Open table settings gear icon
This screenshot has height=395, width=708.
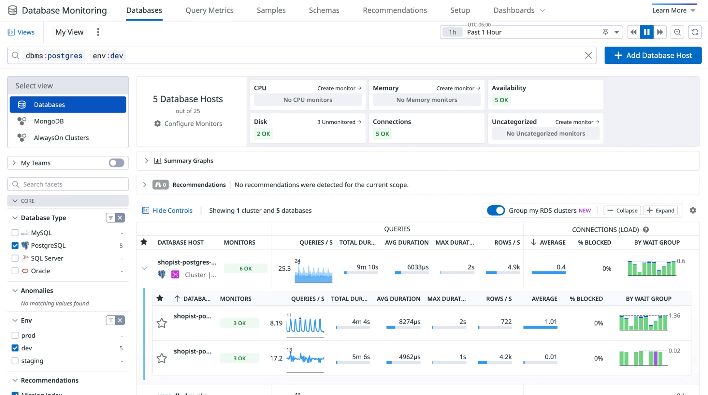tap(693, 211)
